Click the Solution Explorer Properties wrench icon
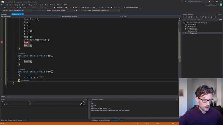This screenshot has width=223, height=125. coord(212,17)
